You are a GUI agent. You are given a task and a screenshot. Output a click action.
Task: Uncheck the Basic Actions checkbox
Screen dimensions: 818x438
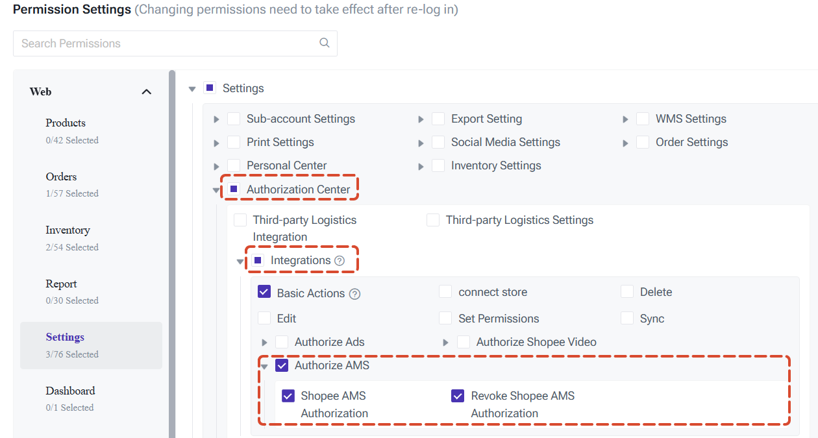264,292
